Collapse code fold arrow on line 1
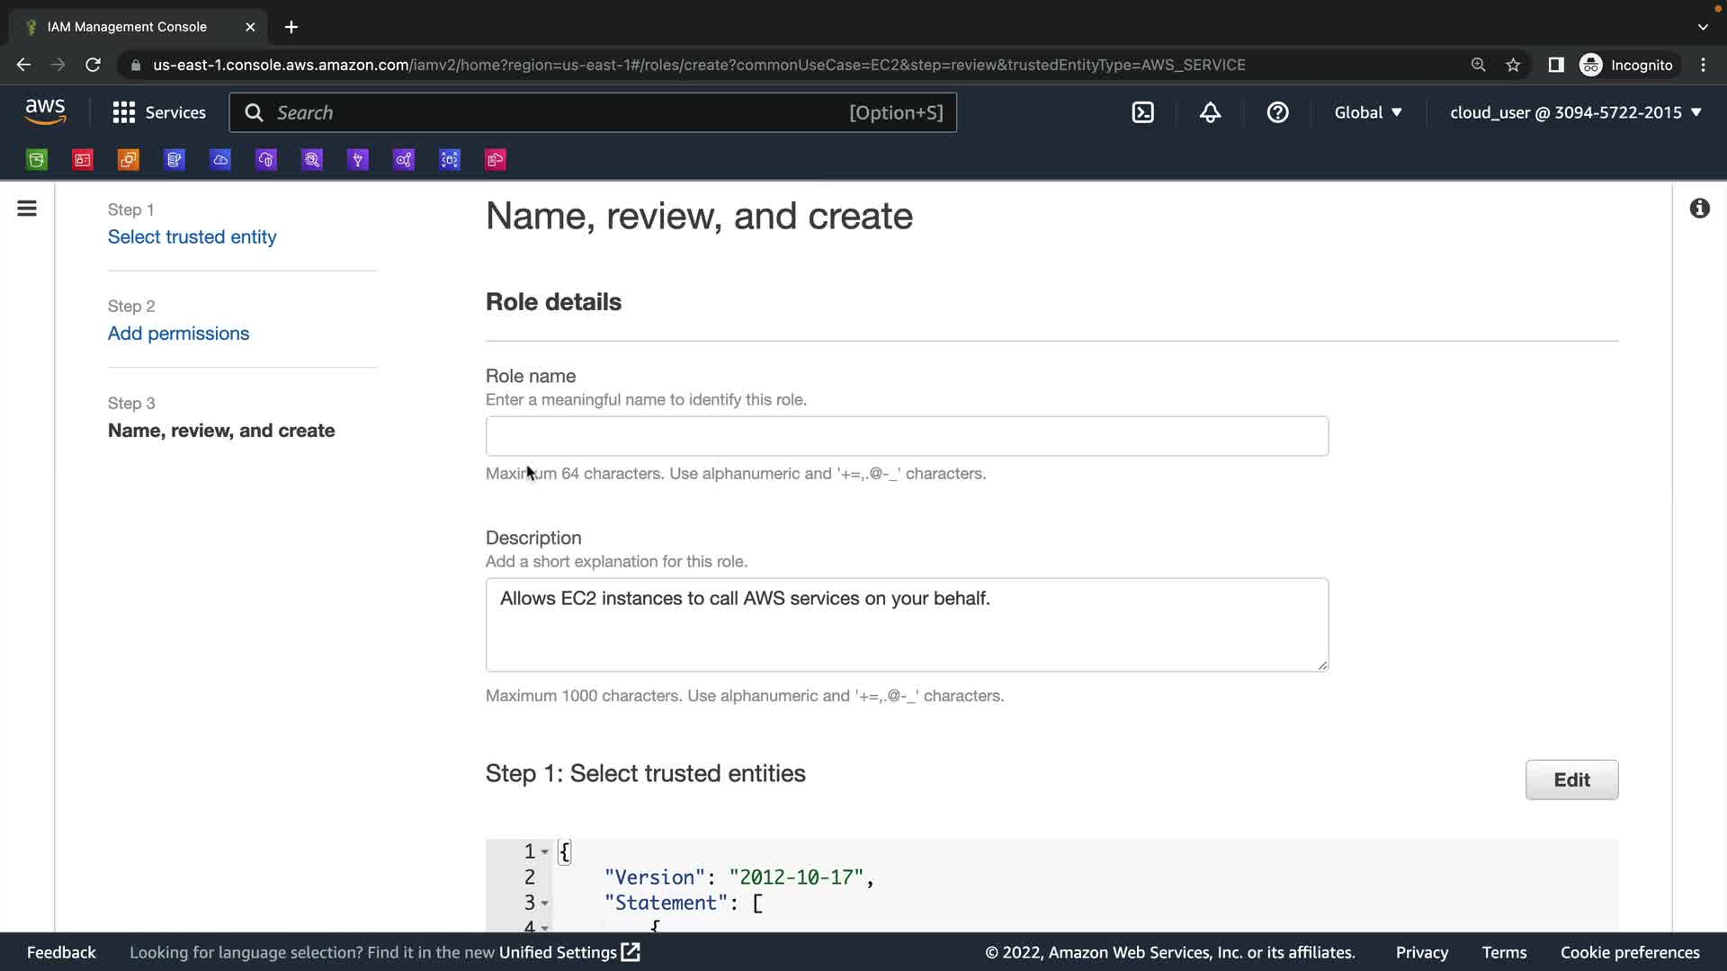The width and height of the screenshot is (1727, 971). (x=545, y=852)
